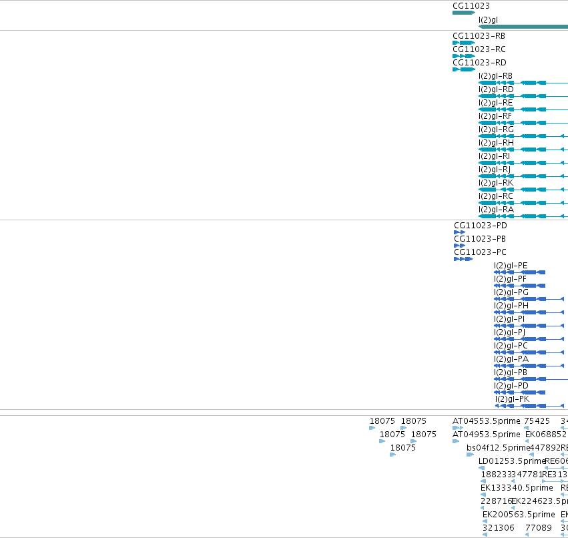
Task: Select transcript l(2)gl-RE
Action: (x=523, y=109)
